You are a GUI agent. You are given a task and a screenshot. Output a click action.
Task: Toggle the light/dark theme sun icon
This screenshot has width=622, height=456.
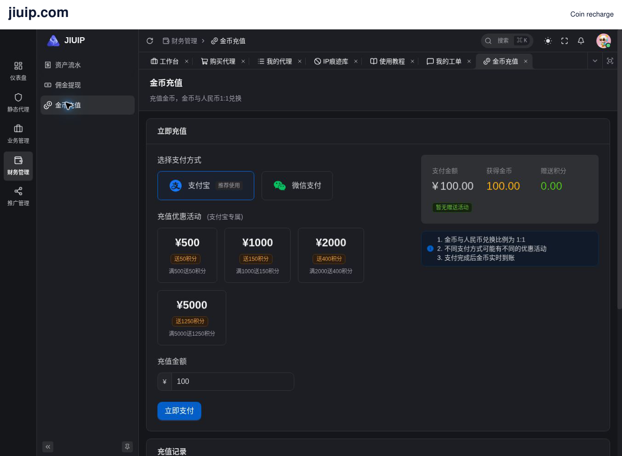pyautogui.click(x=548, y=41)
